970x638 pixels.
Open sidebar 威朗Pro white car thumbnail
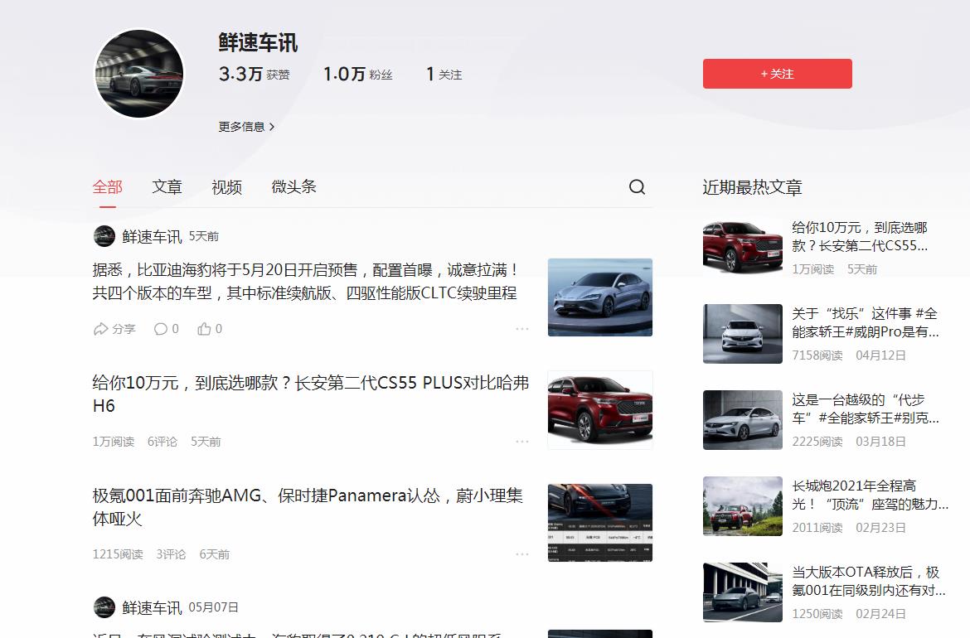742,333
